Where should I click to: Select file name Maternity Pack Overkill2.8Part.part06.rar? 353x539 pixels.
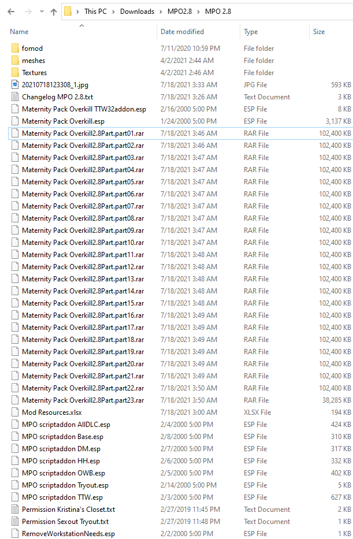click(x=83, y=194)
